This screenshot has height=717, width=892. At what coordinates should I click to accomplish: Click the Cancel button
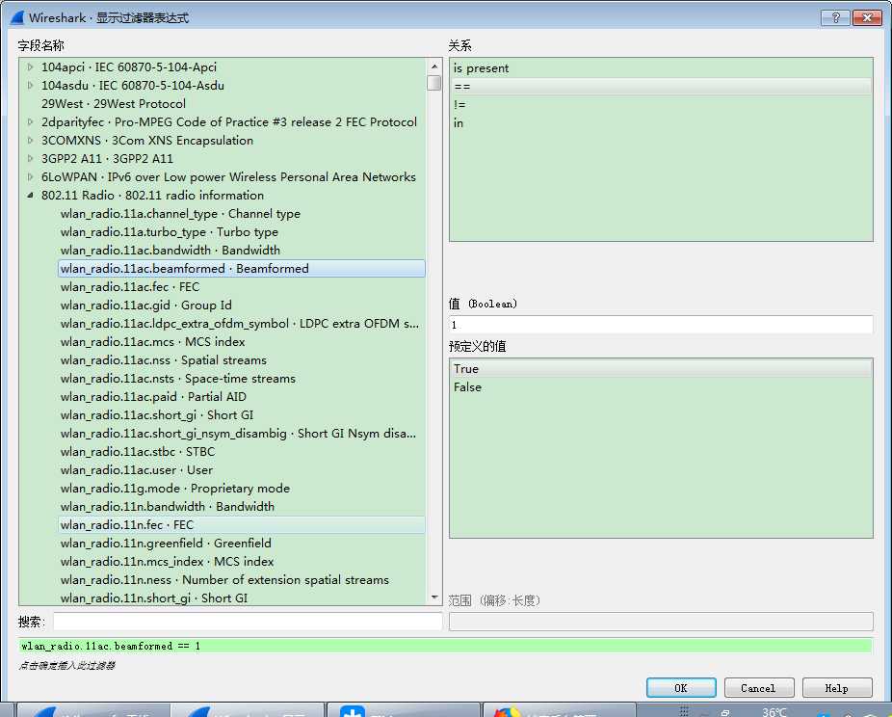[758, 688]
